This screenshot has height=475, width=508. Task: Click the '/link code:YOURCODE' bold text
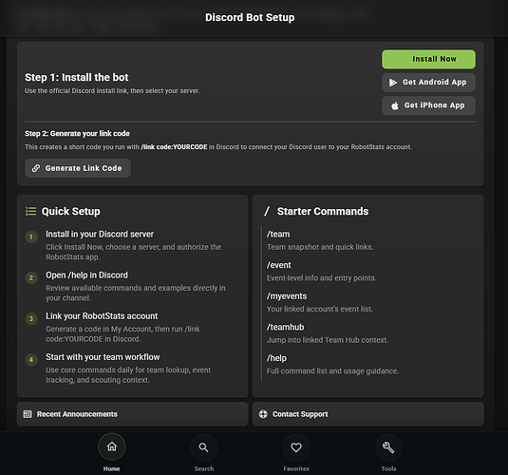(174, 147)
